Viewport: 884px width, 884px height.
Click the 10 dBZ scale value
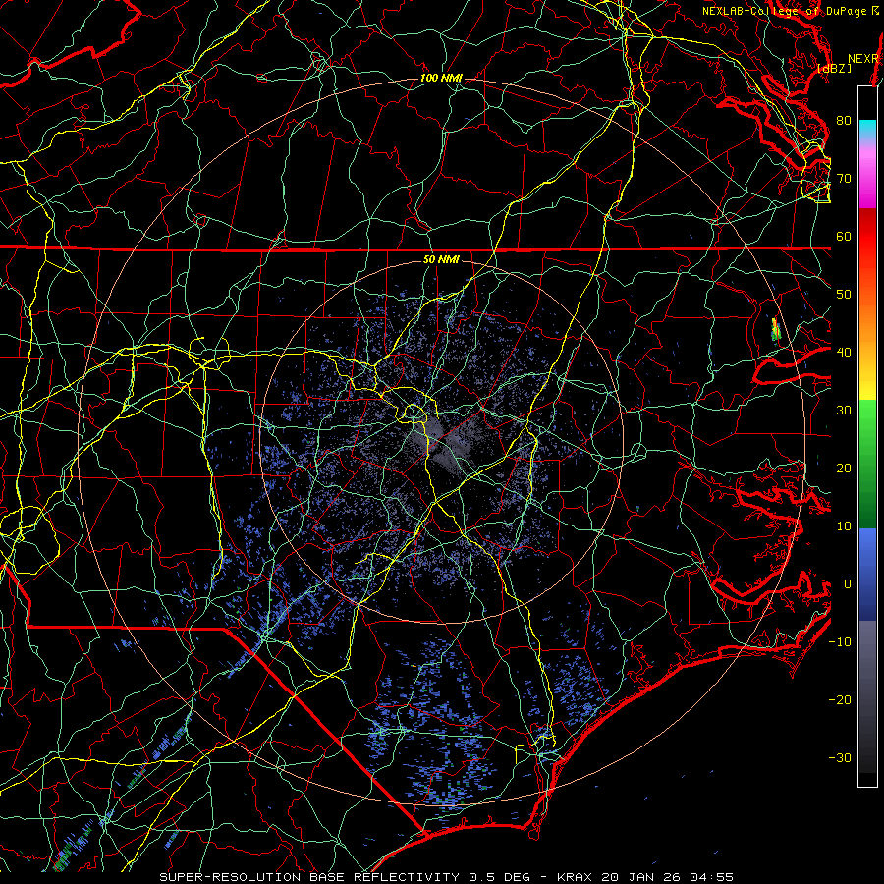pyautogui.click(x=844, y=526)
